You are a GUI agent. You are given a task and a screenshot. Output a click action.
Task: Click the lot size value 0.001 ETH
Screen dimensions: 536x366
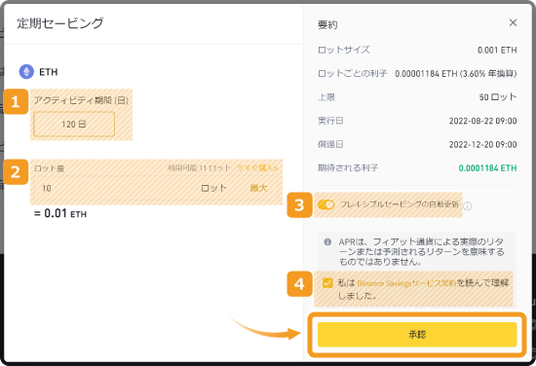click(x=497, y=51)
